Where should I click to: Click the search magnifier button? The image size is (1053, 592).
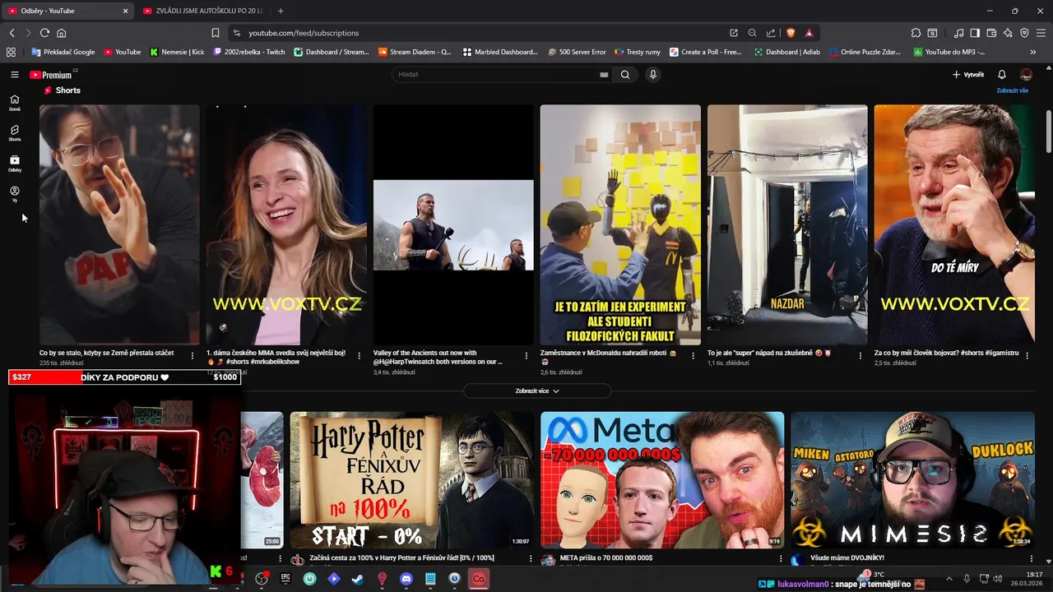point(625,75)
